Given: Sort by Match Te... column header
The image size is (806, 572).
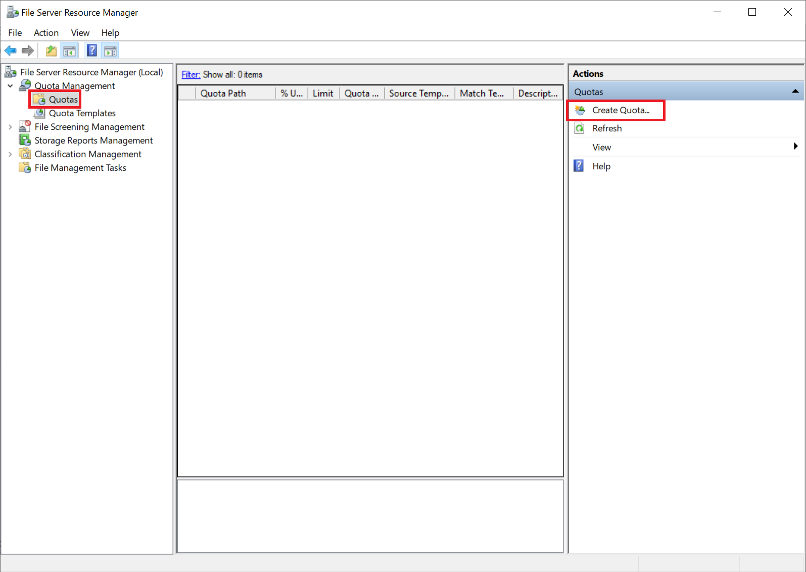Looking at the screenshot, I should (x=483, y=93).
